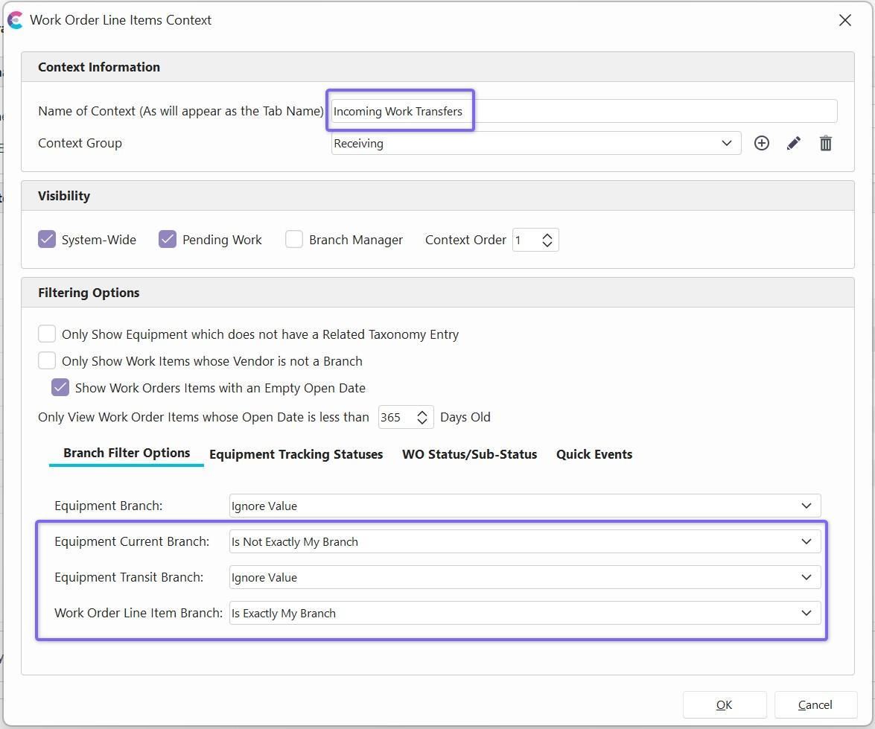Click the delete Context Group trash icon

(x=825, y=143)
